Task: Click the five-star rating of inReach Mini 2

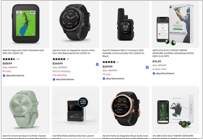Action: [x=109, y=62]
